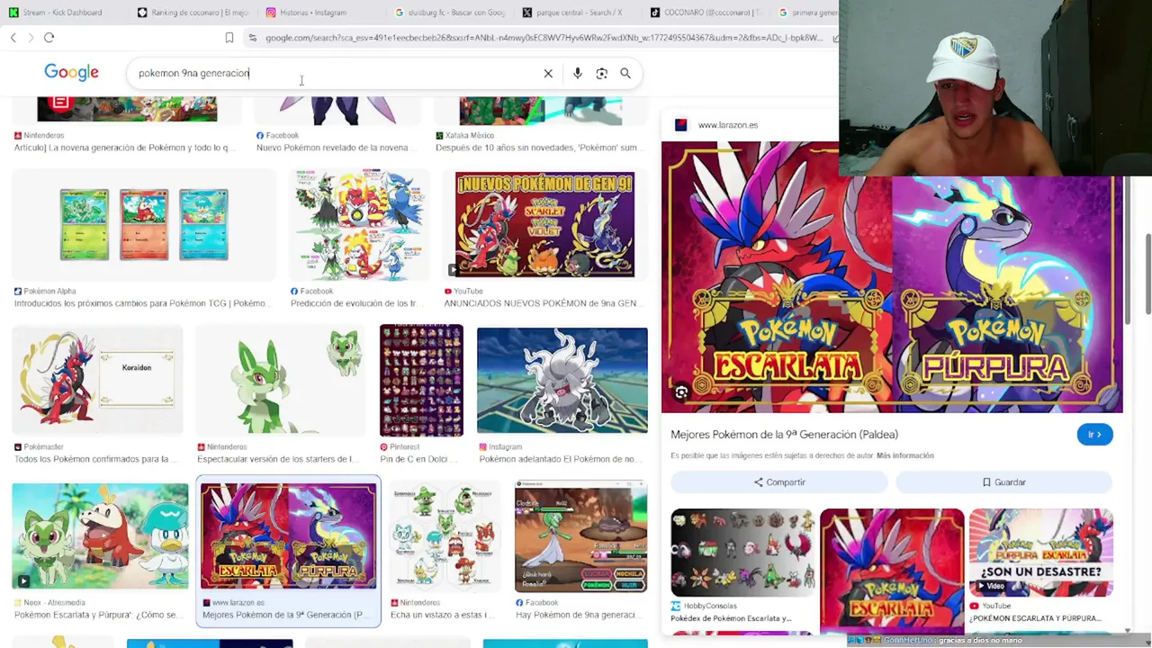Open Google Lens image search icon
This screenshot has width=1152, height=648.
point(602,74)
